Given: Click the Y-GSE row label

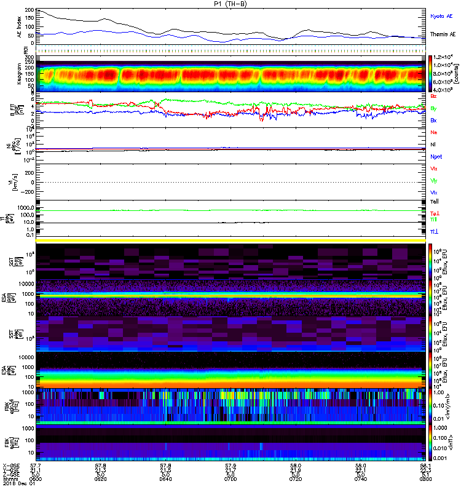Looking at the screenshot, I should (x=11, y=470).
